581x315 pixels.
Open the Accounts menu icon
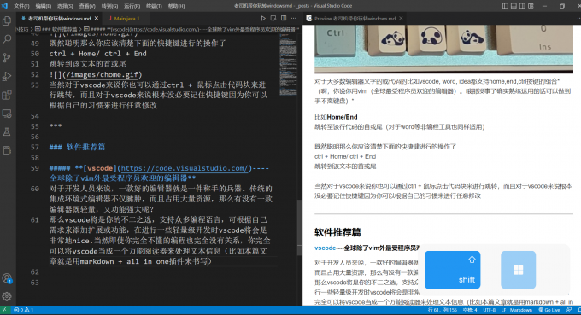7,278
